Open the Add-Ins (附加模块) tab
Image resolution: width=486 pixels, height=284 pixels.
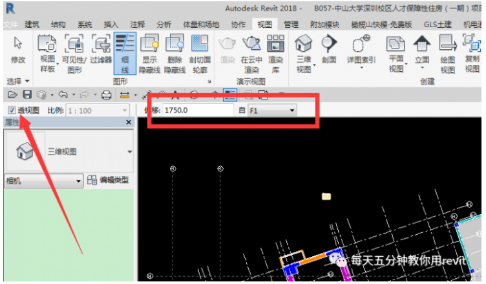pos(324,24)
